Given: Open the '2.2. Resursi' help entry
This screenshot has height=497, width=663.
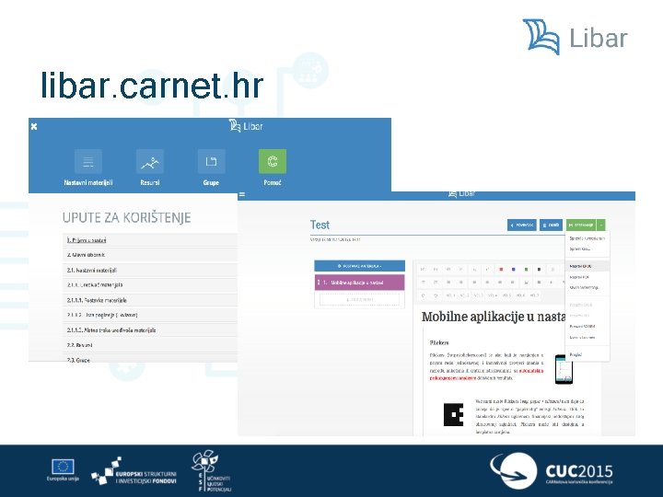Looking at the screenshot, I should pos(150,345).
